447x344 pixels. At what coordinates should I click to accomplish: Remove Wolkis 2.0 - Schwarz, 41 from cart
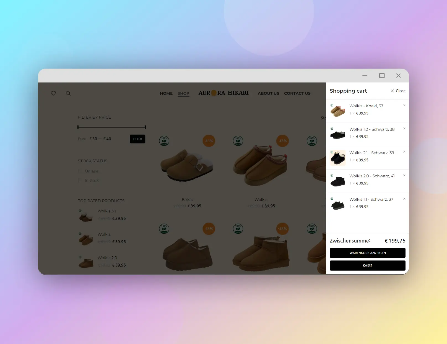[x=404, y=175]
